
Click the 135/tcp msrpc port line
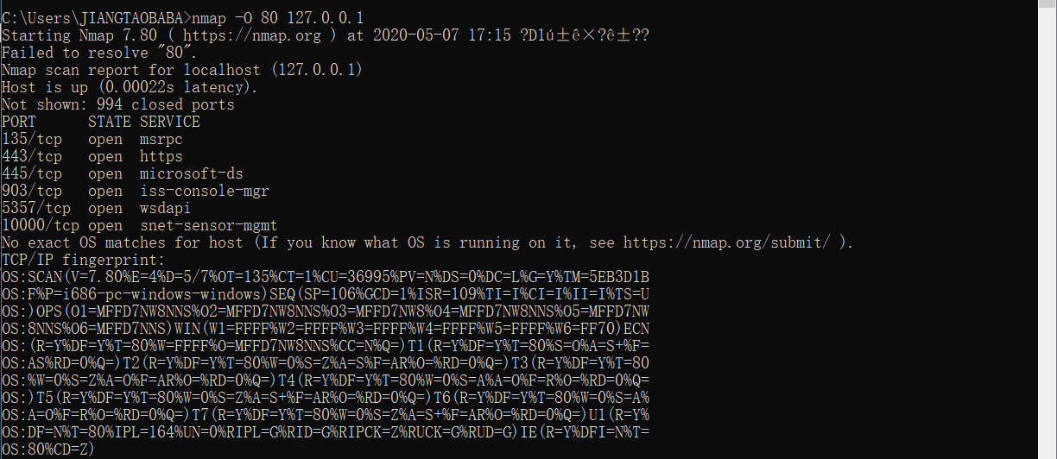pyautogui.click(x=92, y=139)
